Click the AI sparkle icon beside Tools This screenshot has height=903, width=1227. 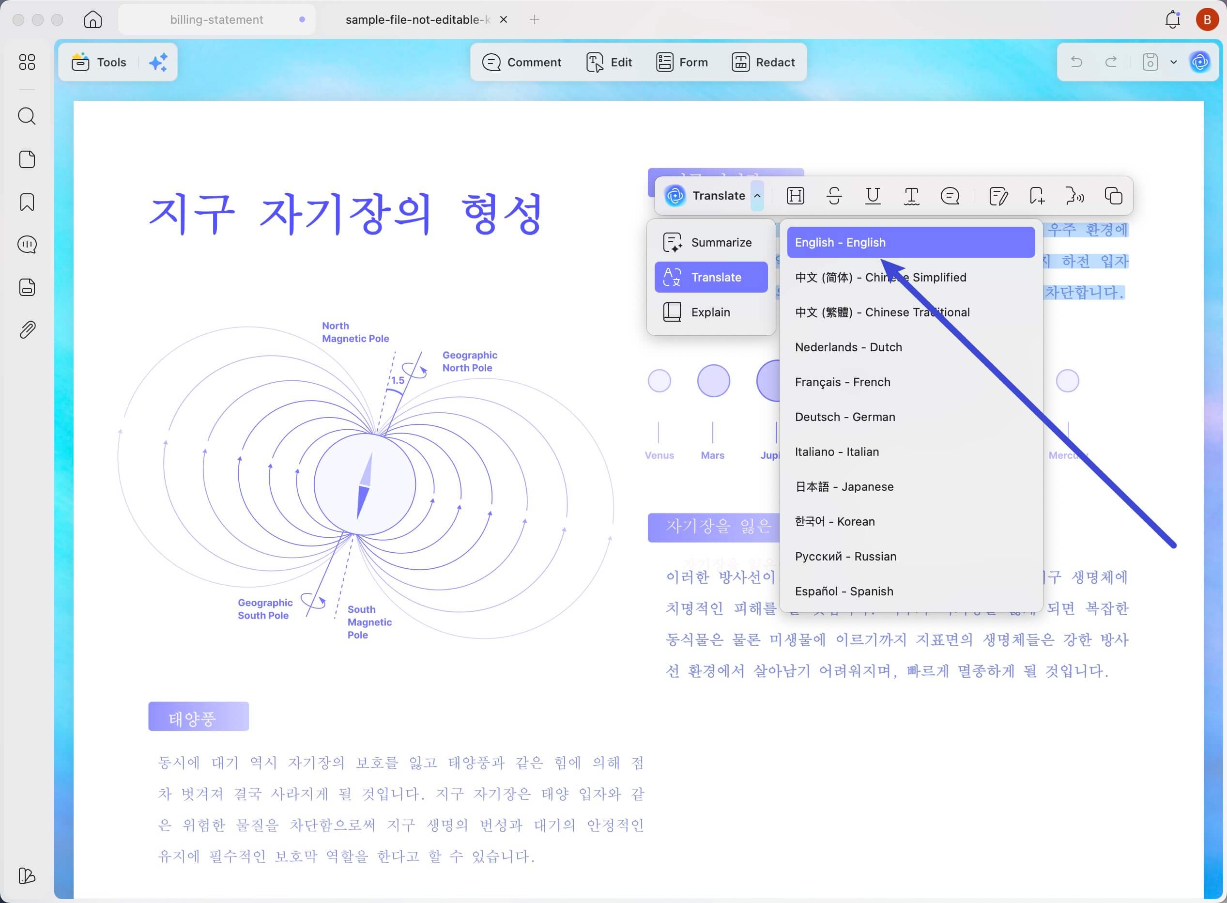[x=158, y=62]
